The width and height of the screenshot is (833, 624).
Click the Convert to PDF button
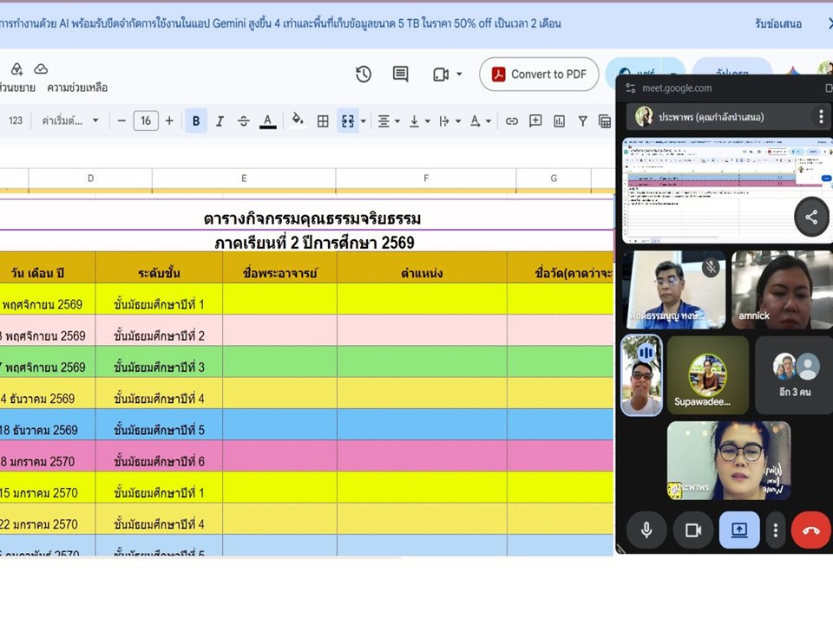pyautogui.click(x=539, y=75)
